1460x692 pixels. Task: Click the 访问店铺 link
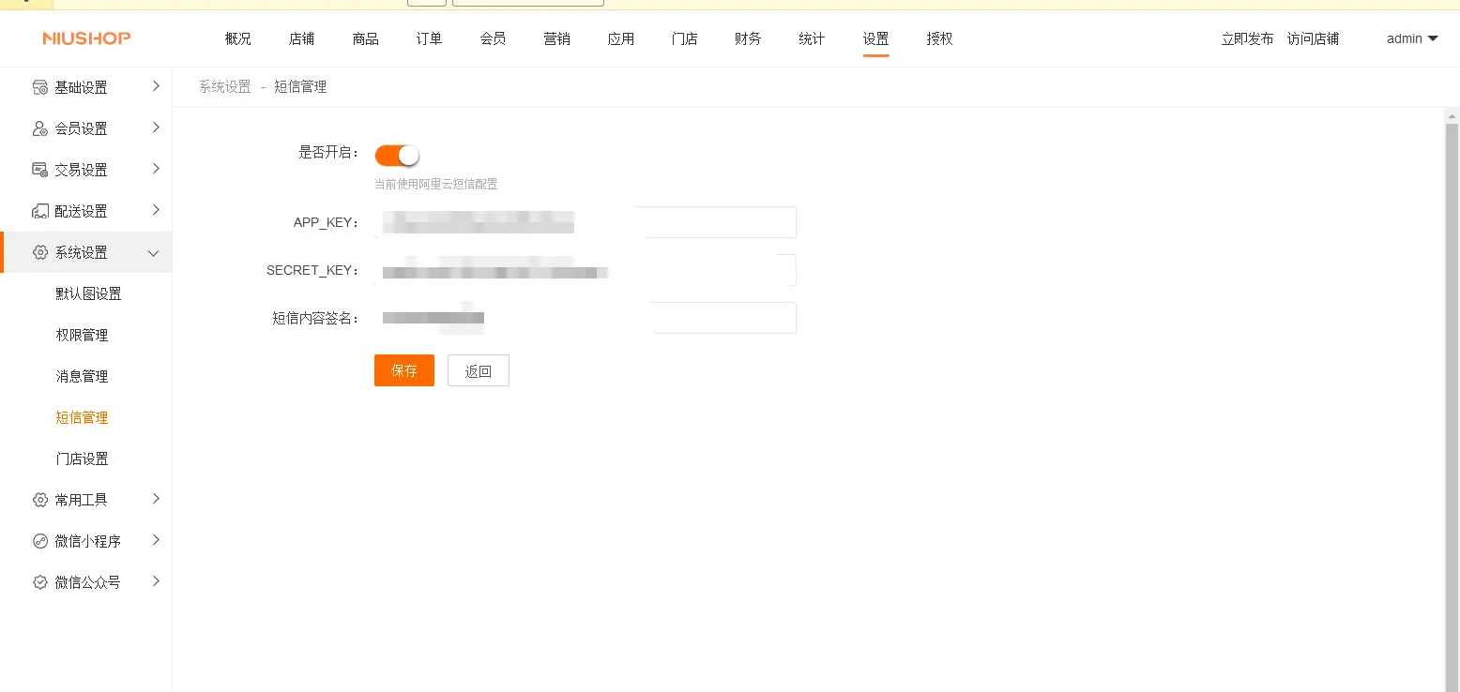pos(1313,38)
